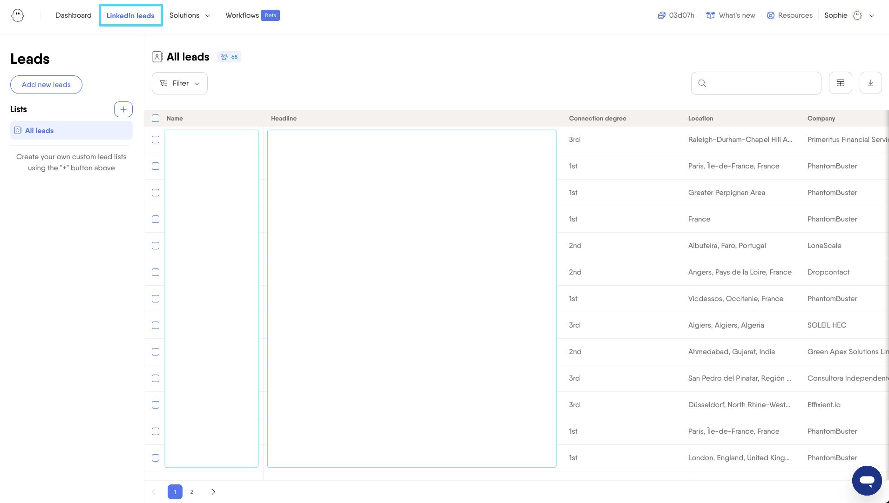Go to LinkedIn leads tab
Screen dimensions: 889x503
pos(130,15)
